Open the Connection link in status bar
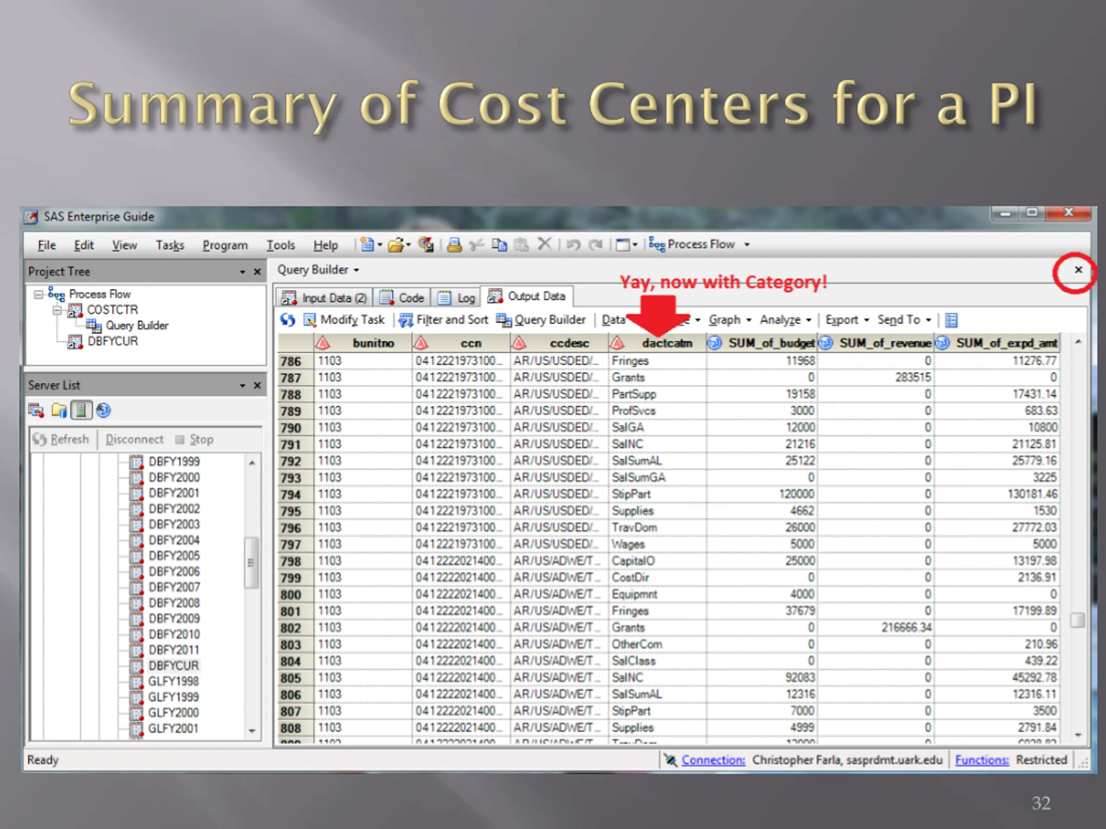 pos(713,760)
